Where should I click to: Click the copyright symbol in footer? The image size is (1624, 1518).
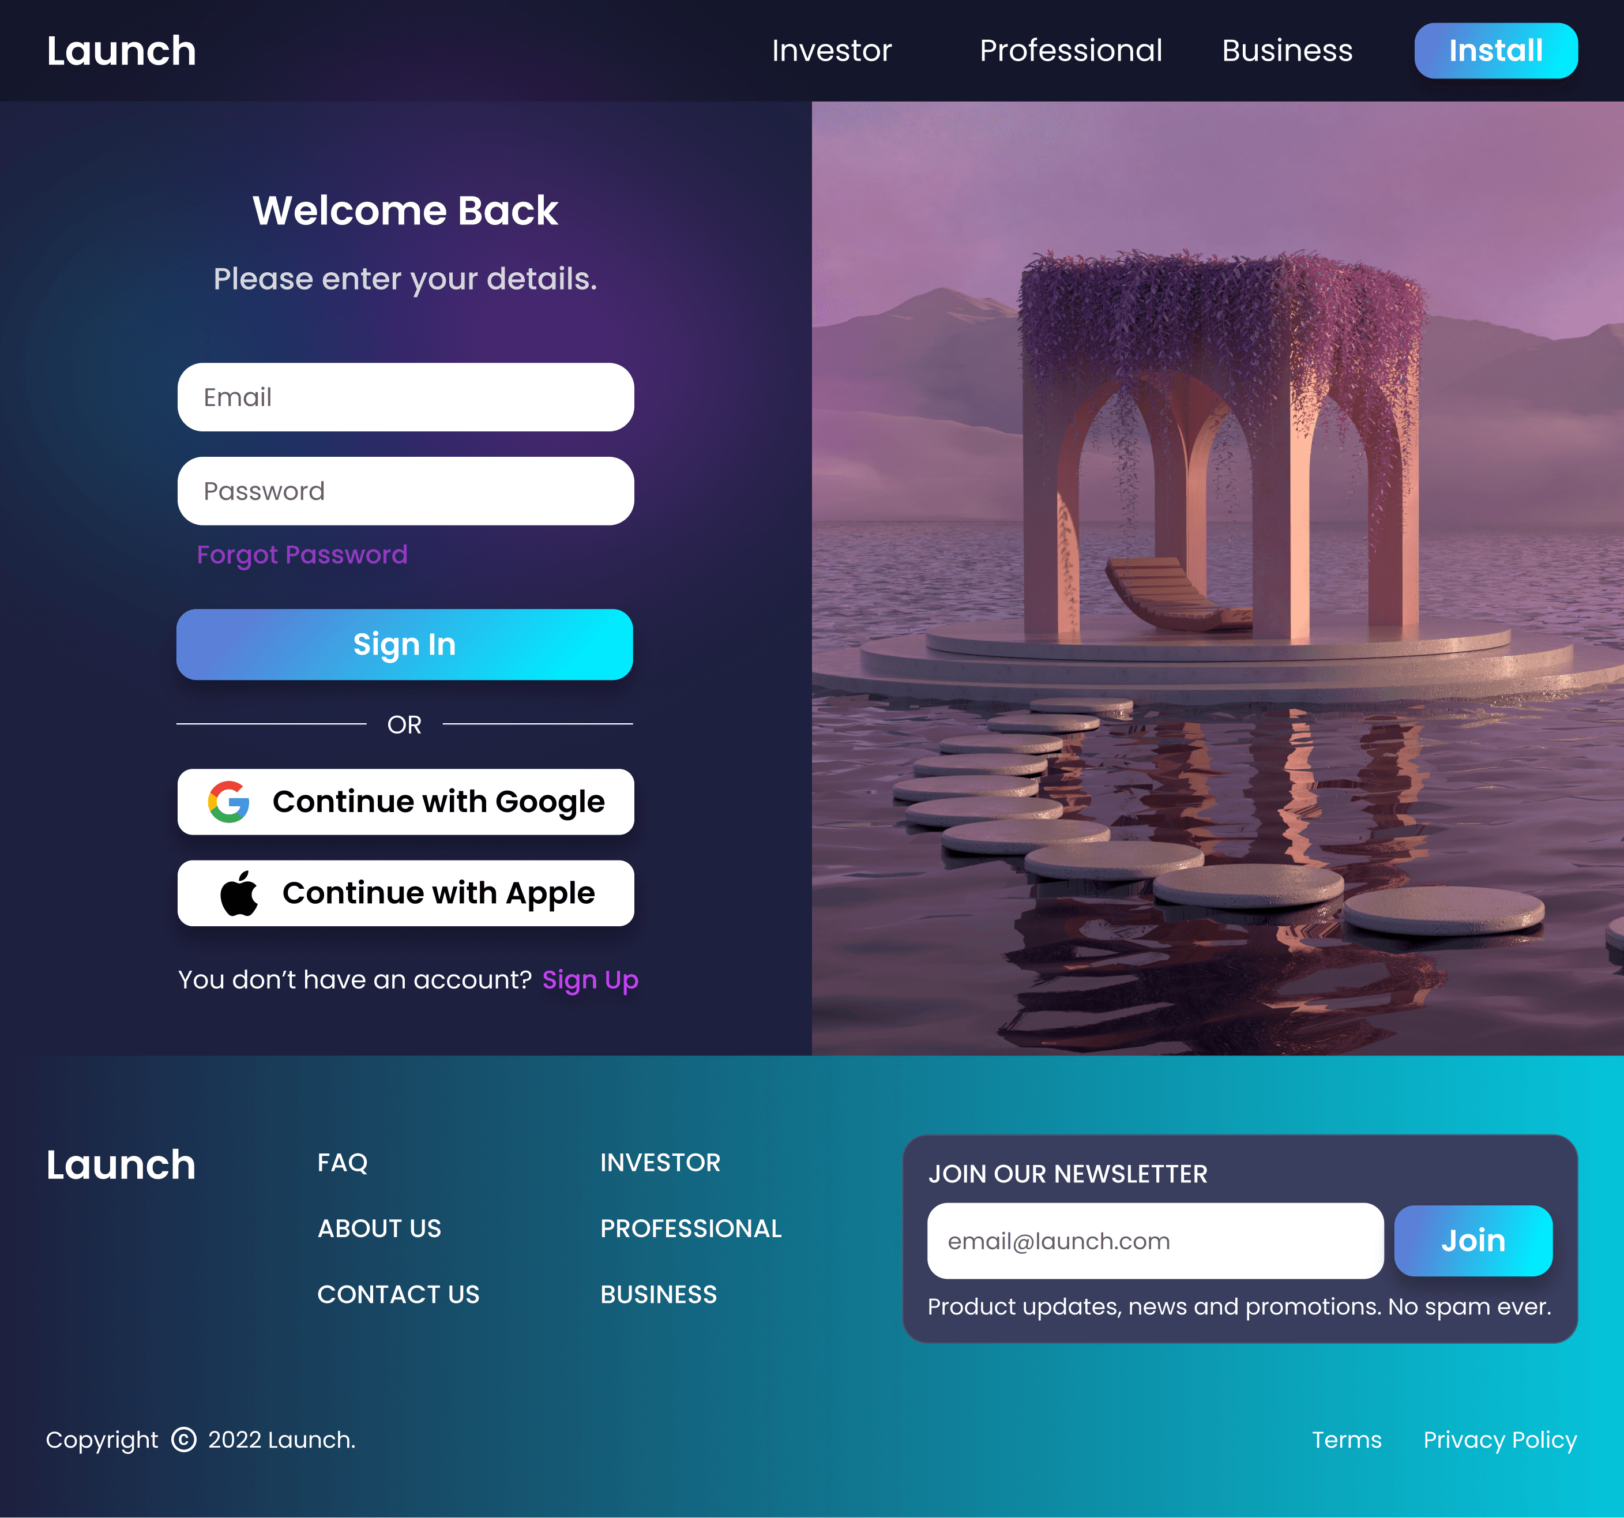pos(184,1440)
